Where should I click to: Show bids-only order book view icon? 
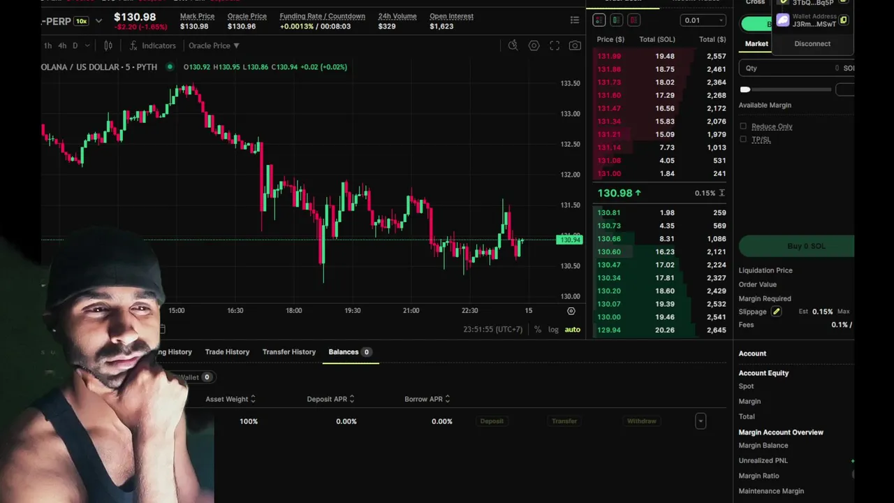(x=617, y=20)
